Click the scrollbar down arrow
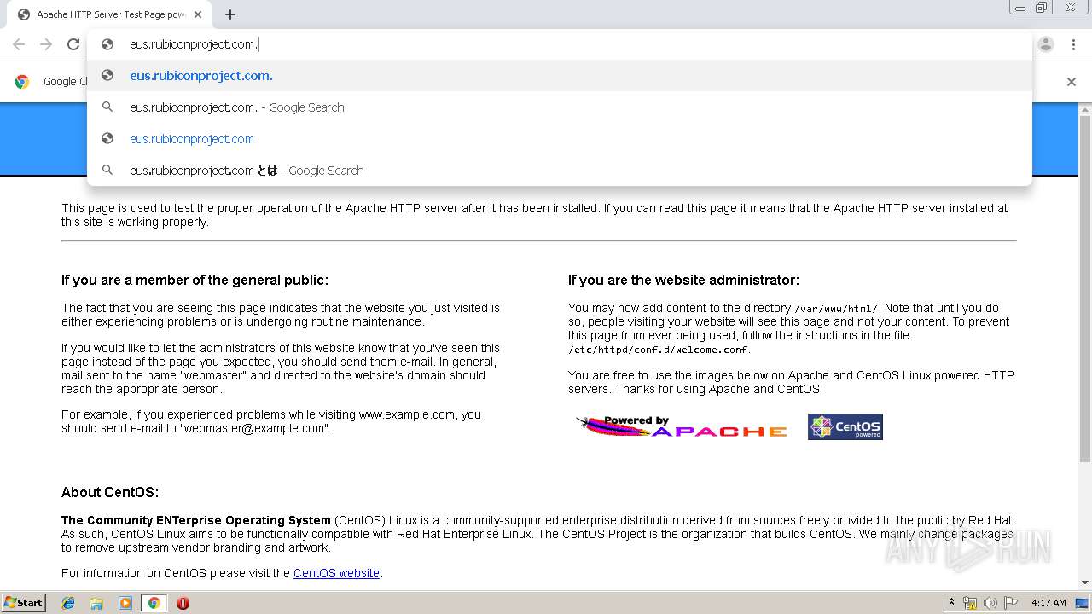Viewport: 1092px width, 614px height. pyautogui.click(x=1085, y=582)
